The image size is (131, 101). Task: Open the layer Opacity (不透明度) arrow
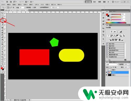click(x=129, y=64)
